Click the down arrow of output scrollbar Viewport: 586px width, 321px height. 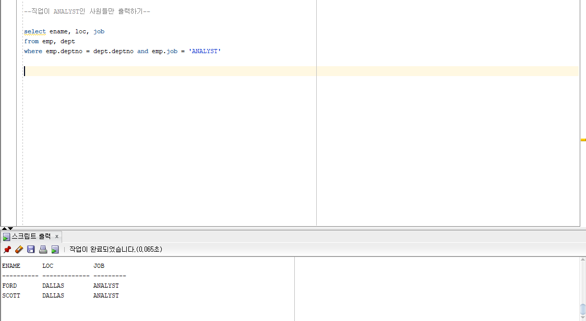click(x=583, y=318)
